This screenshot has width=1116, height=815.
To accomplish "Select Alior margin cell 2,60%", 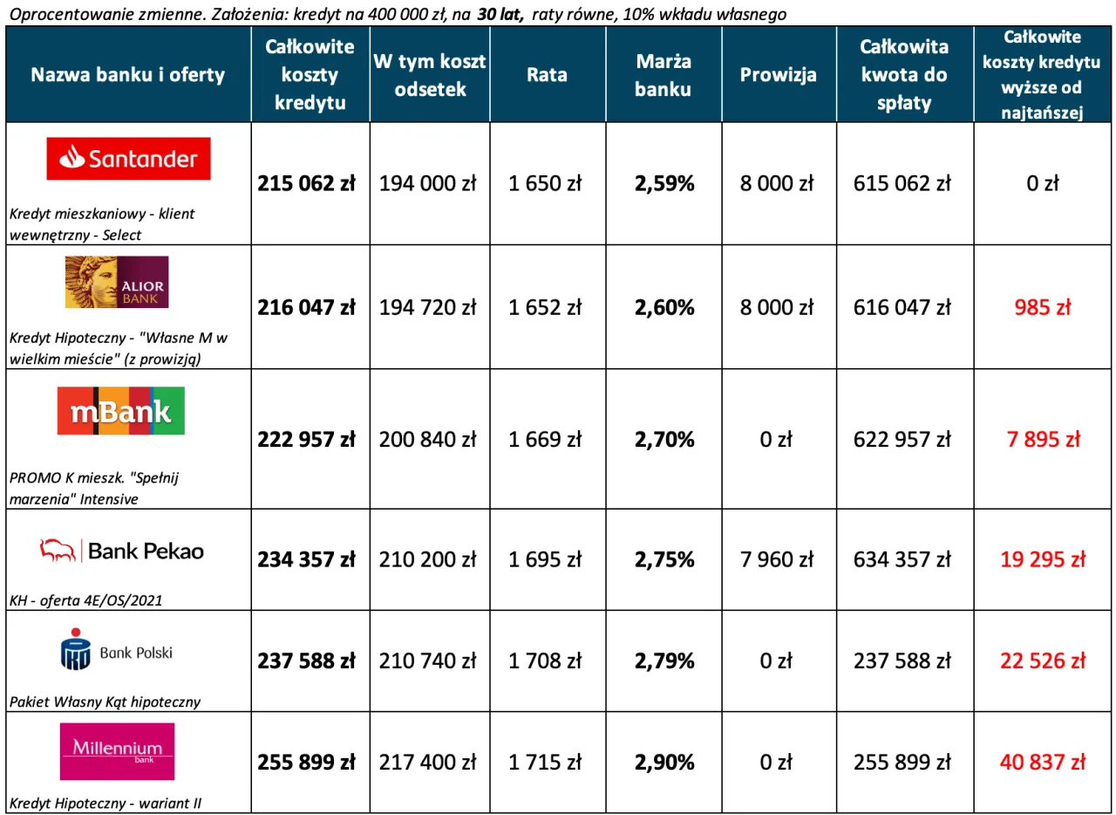I will (x=664, y=307).
